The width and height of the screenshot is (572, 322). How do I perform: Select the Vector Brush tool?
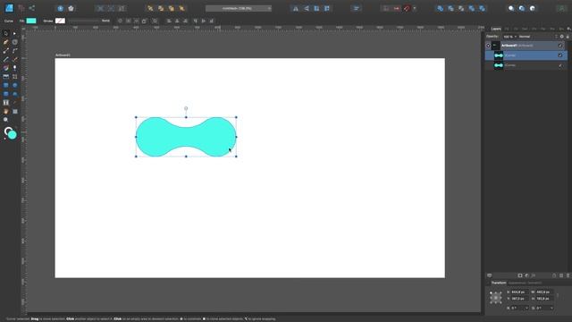[14, 59]
